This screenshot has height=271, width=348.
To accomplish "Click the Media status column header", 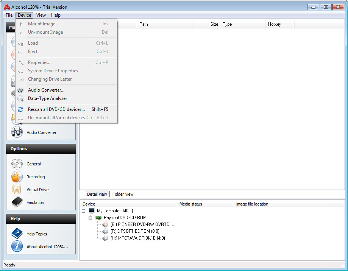I will (x=205, y=204).
